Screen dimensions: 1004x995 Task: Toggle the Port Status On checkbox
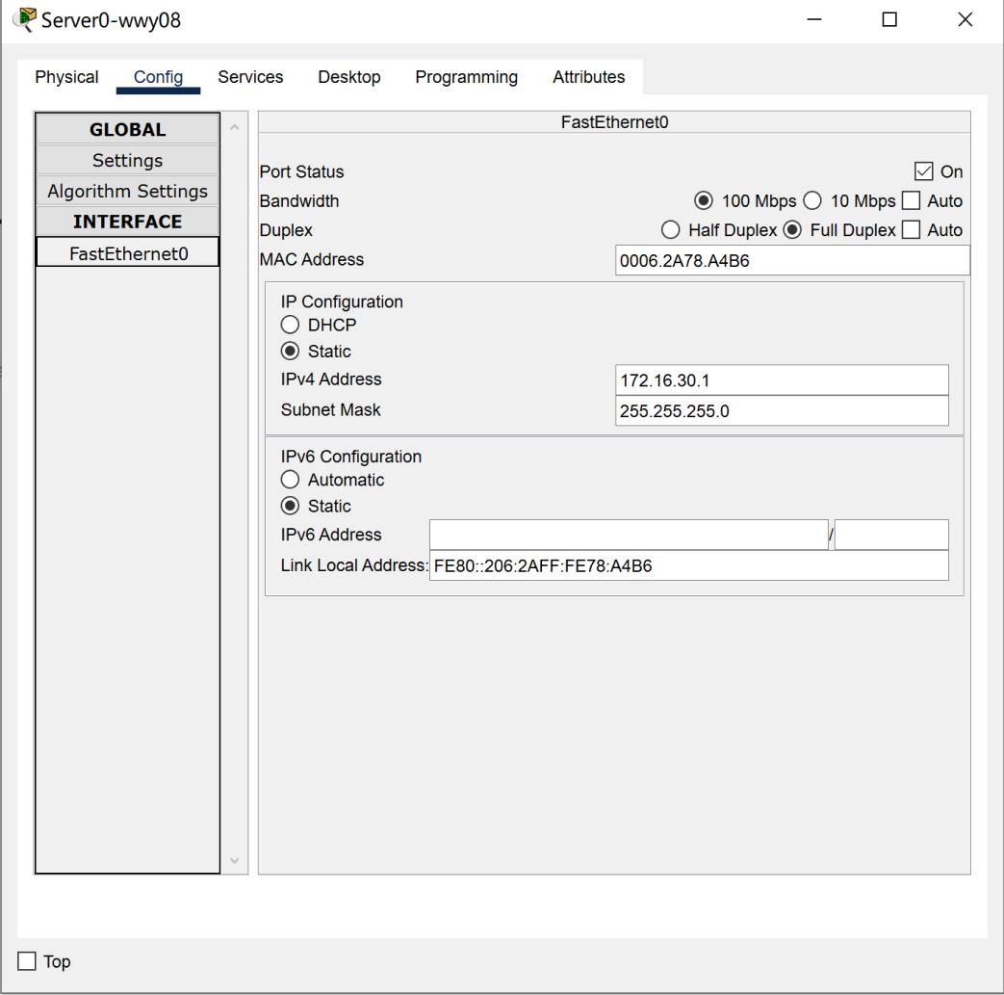click(x=923, y=171)
